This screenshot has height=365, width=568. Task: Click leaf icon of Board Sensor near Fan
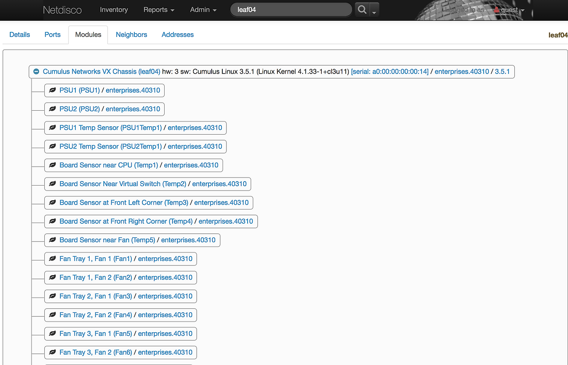[52, 240]
